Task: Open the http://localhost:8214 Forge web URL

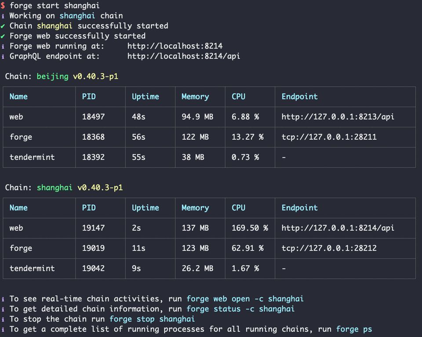Action: click(x=175, y=46)
